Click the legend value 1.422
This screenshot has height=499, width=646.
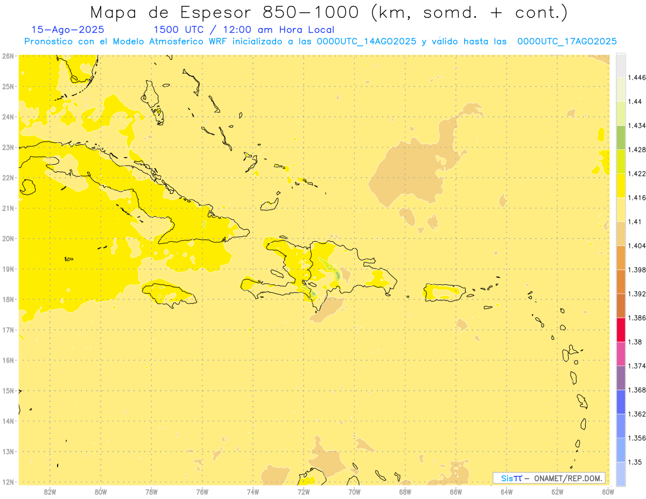[x=637, y=173]
